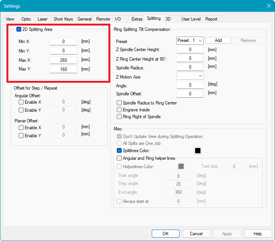Enable the Engrave Inside checkbox
This screenshot has height=241, width=275.
[119, 110]
